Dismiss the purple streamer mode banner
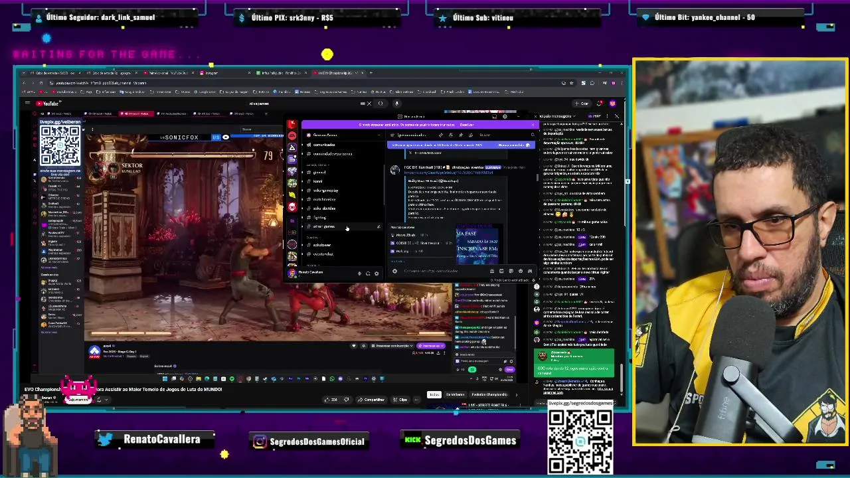850x478 pixels. pyautogui.click(x=533, y=125)
